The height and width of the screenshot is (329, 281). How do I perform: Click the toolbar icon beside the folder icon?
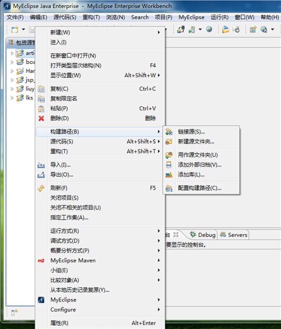click(236, 30)
